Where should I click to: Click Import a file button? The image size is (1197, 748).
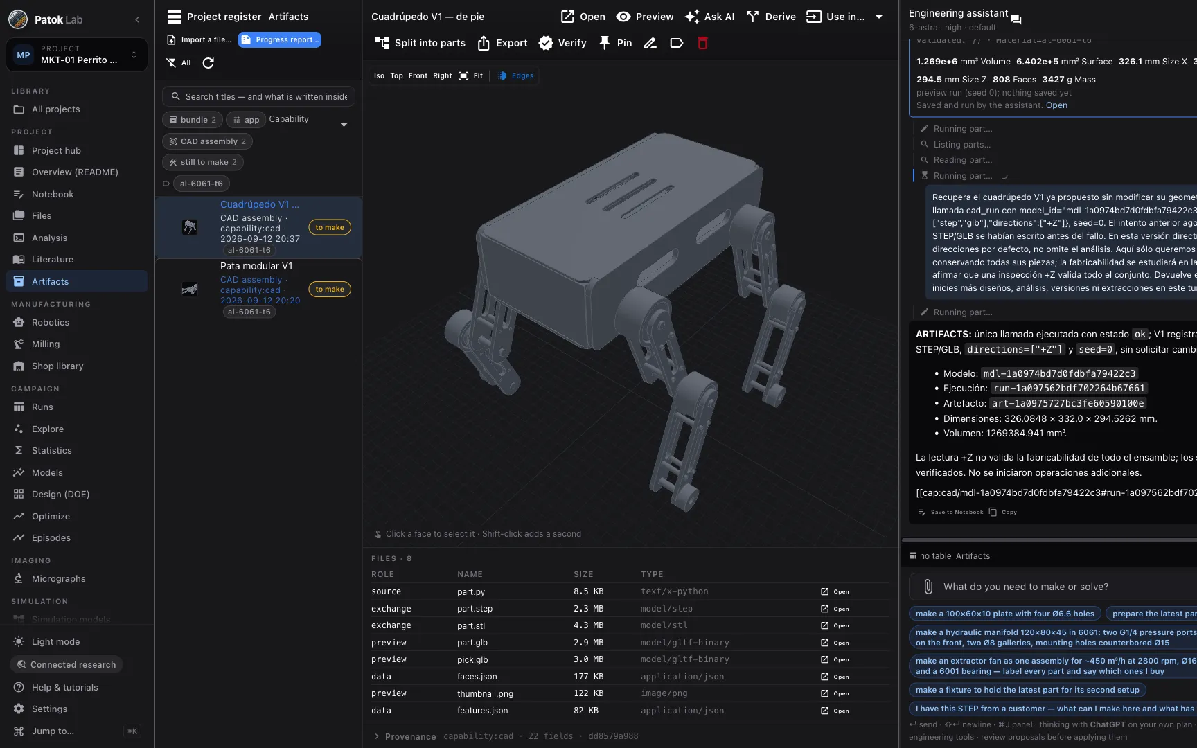[199, 40]
